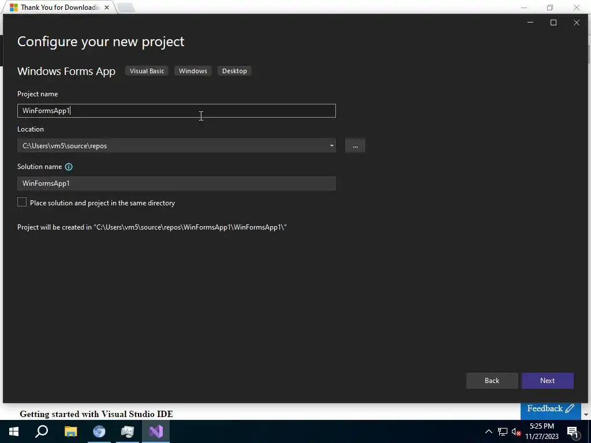Click the Solution name info icon
Viewport: 591px width, 443px height.
pos(69,167)
